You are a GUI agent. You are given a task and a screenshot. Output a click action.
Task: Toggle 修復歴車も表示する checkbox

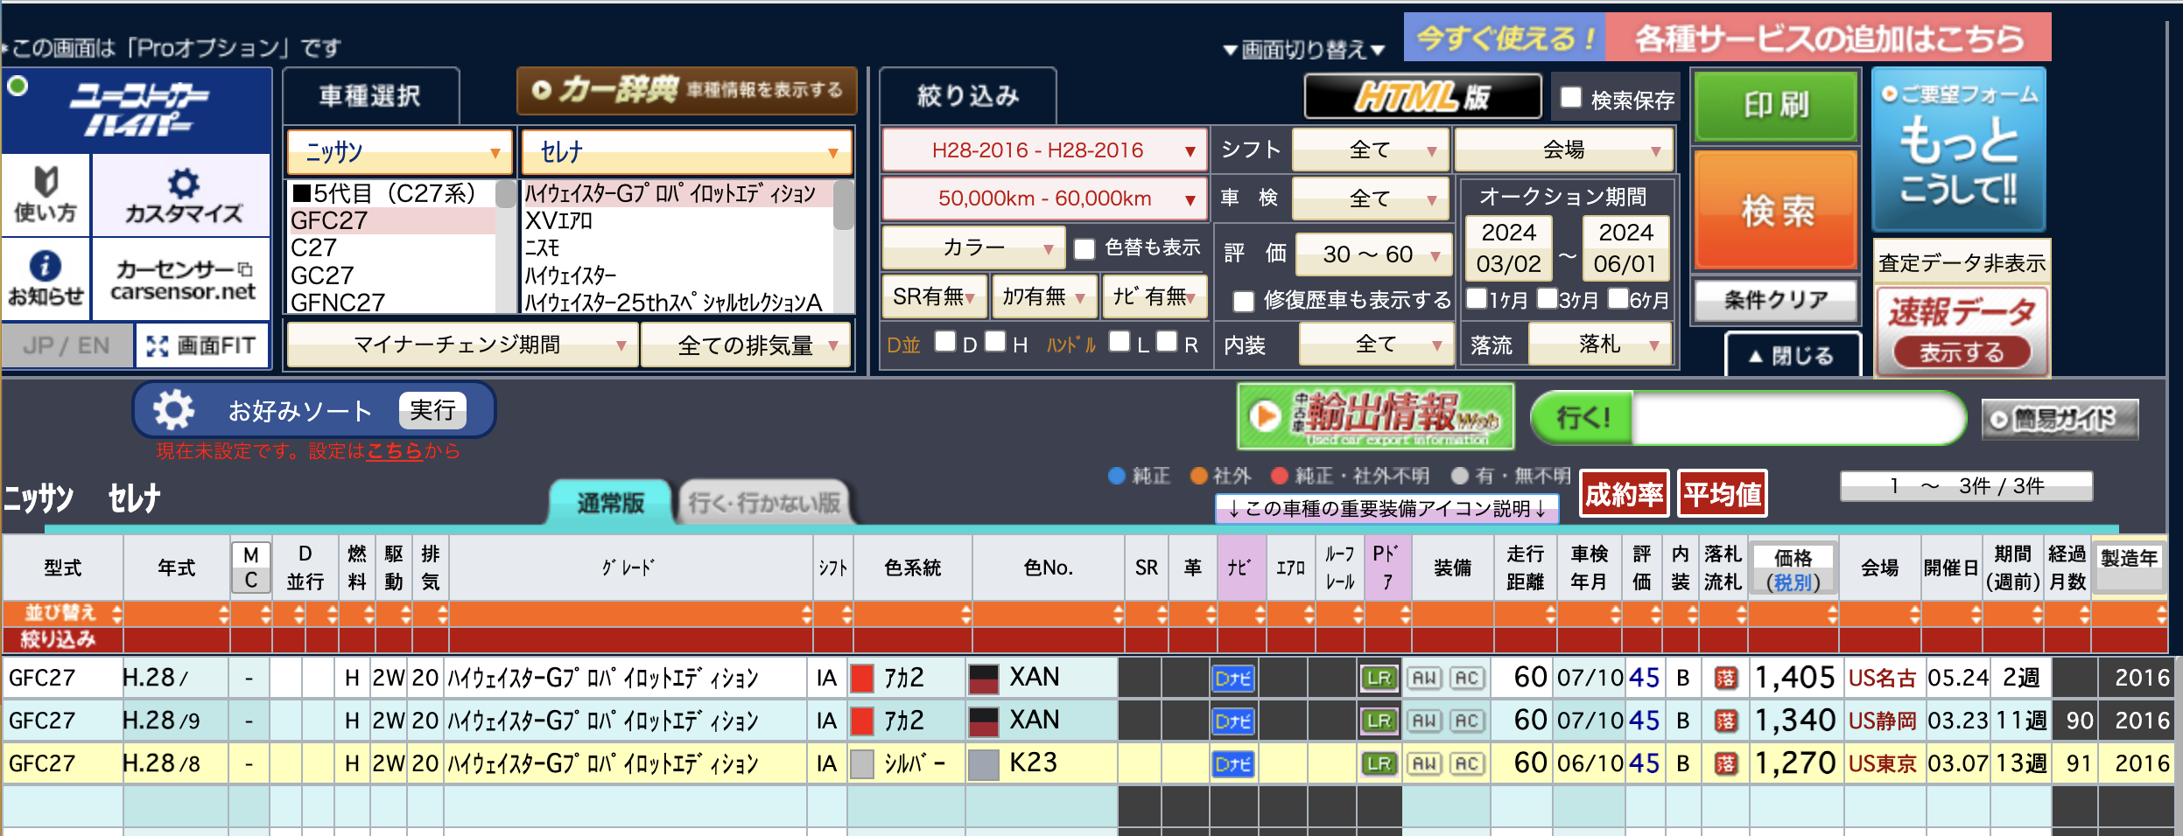pyautogui.click(x=1244, y=301)
